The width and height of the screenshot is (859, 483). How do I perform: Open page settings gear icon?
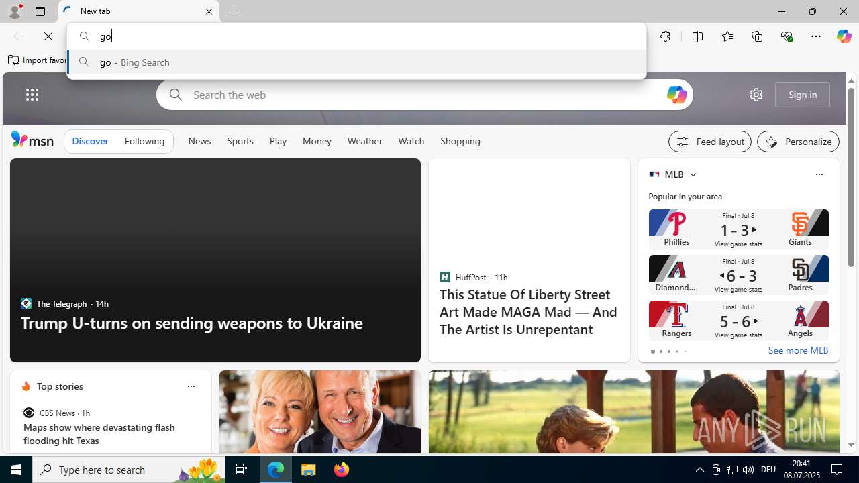[x=756, y=95]
